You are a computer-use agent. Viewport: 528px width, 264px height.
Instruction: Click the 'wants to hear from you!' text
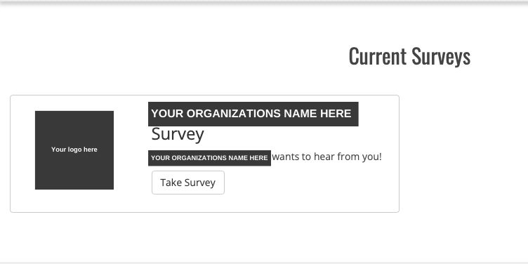pos(327,157)
